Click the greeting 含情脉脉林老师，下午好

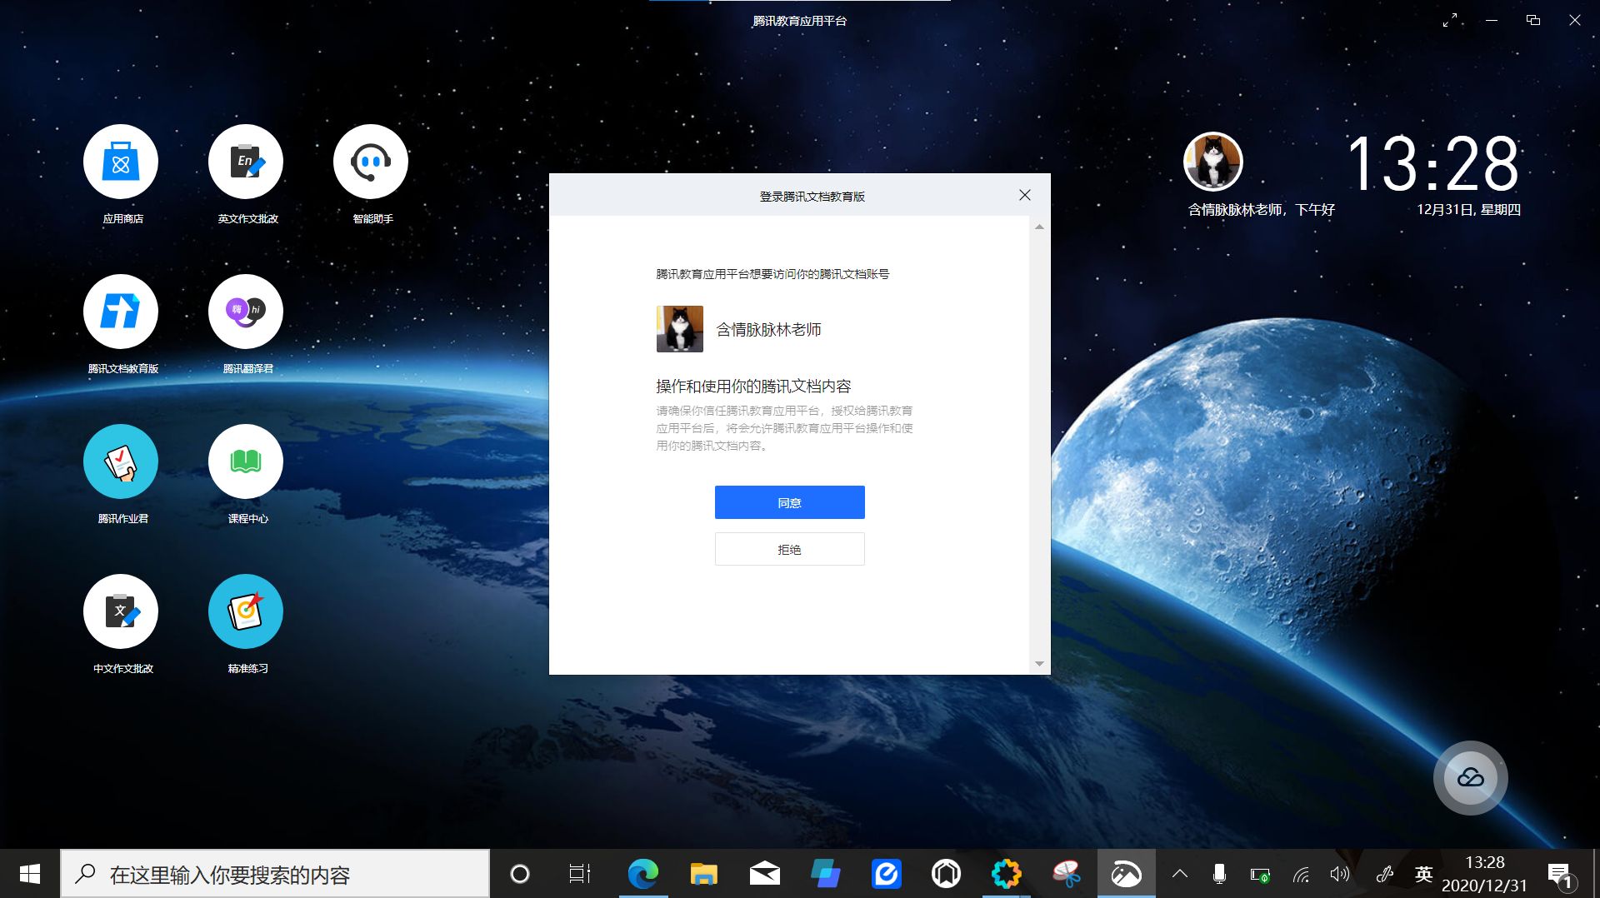coord(1262,210)
